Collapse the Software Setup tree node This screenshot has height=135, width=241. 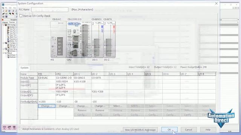tap(3, 49)
